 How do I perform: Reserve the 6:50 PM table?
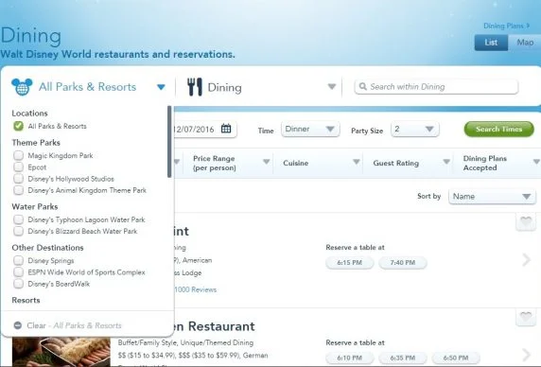click(456, 358)
